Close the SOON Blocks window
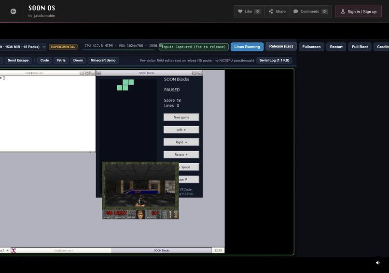Screen dimensions: 389x273 [x=200, y=73]
